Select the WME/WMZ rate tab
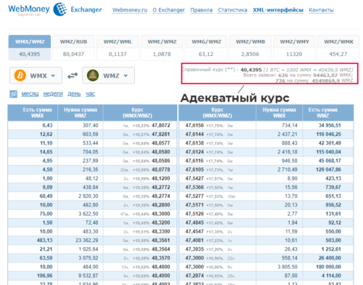363x285 pixels. [x=162, y=47]
